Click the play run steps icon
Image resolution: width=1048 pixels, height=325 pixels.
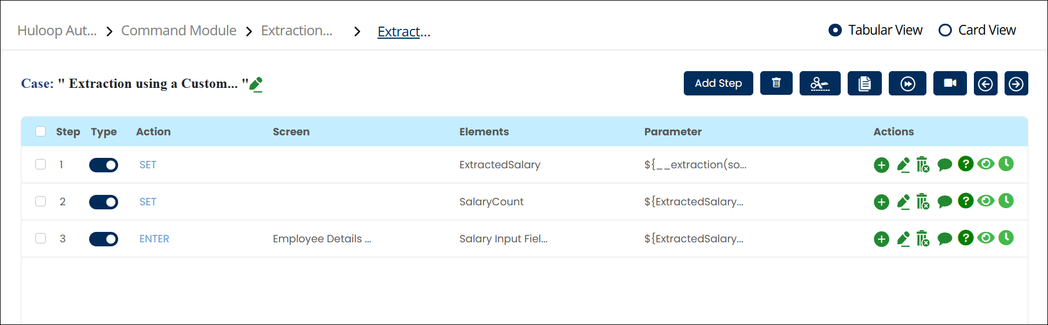coord(907,83)
